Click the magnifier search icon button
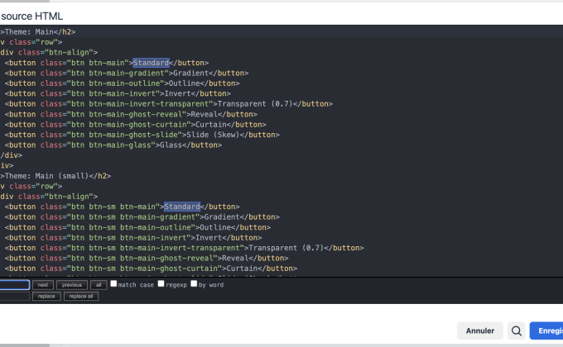The height and width of the screenshot is (347, 563). (x=517, y=330)
